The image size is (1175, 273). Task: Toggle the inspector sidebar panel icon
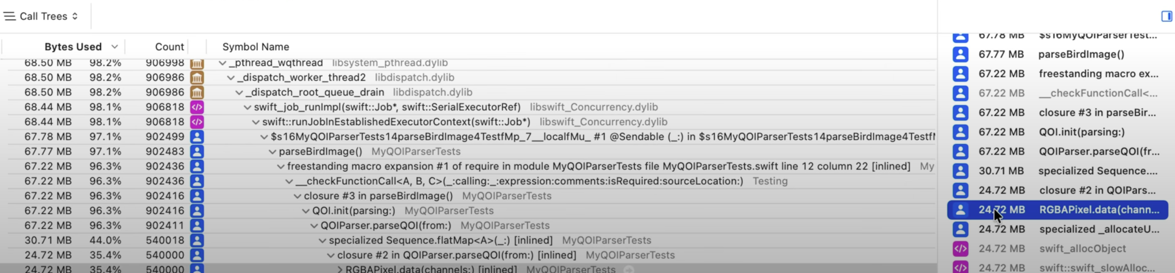(1166, 16)
